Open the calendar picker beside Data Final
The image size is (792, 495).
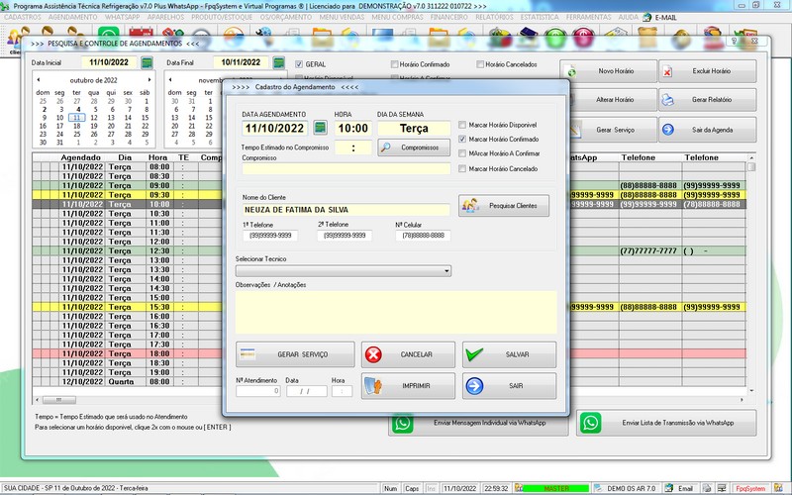(278, 62)
